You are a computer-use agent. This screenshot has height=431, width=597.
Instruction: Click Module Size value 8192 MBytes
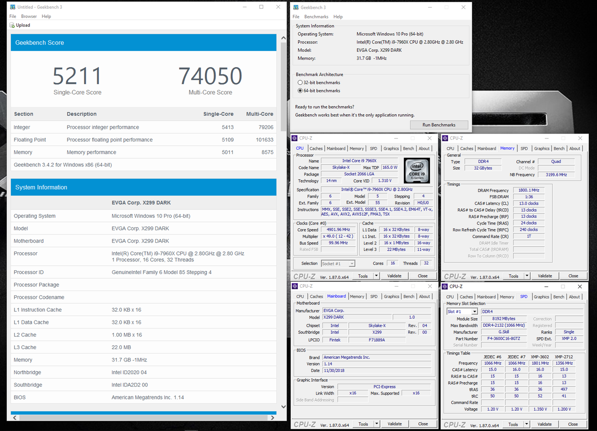click(x=504, y=319)
